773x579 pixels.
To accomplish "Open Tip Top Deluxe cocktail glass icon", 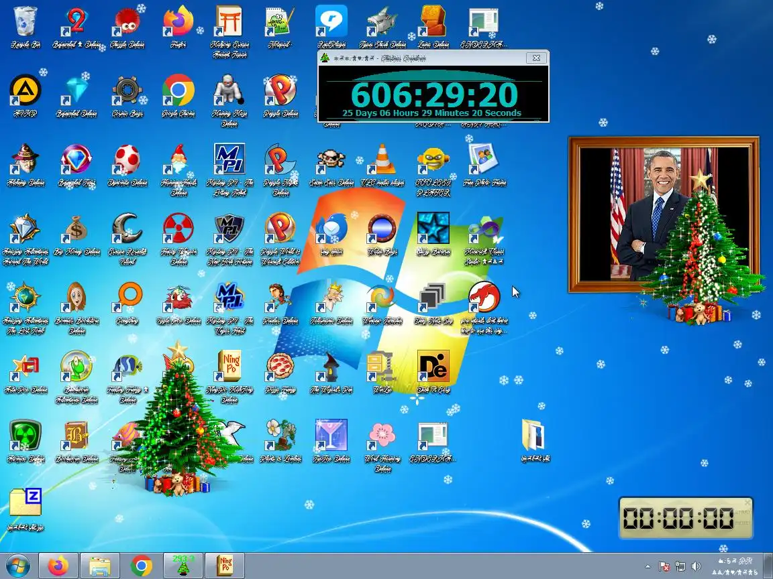I will pos(331,436).
